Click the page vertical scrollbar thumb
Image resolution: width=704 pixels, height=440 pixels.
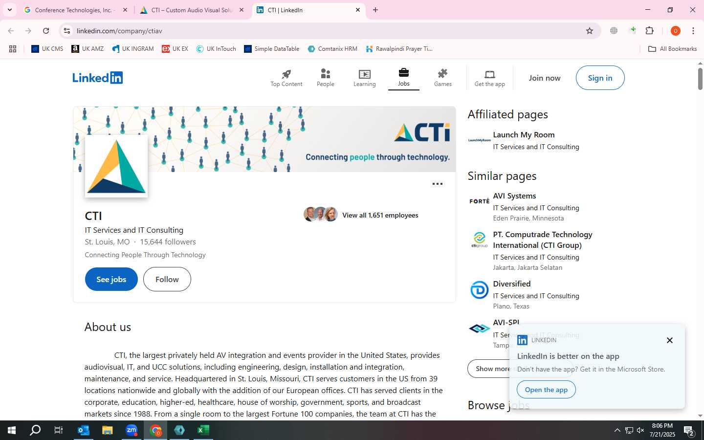pos(700,79)
